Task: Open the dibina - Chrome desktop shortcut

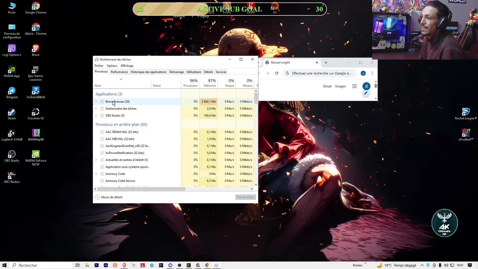Action: click(35, 29)
